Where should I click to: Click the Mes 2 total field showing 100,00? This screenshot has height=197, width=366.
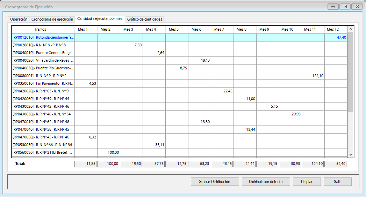click(108, 164)
